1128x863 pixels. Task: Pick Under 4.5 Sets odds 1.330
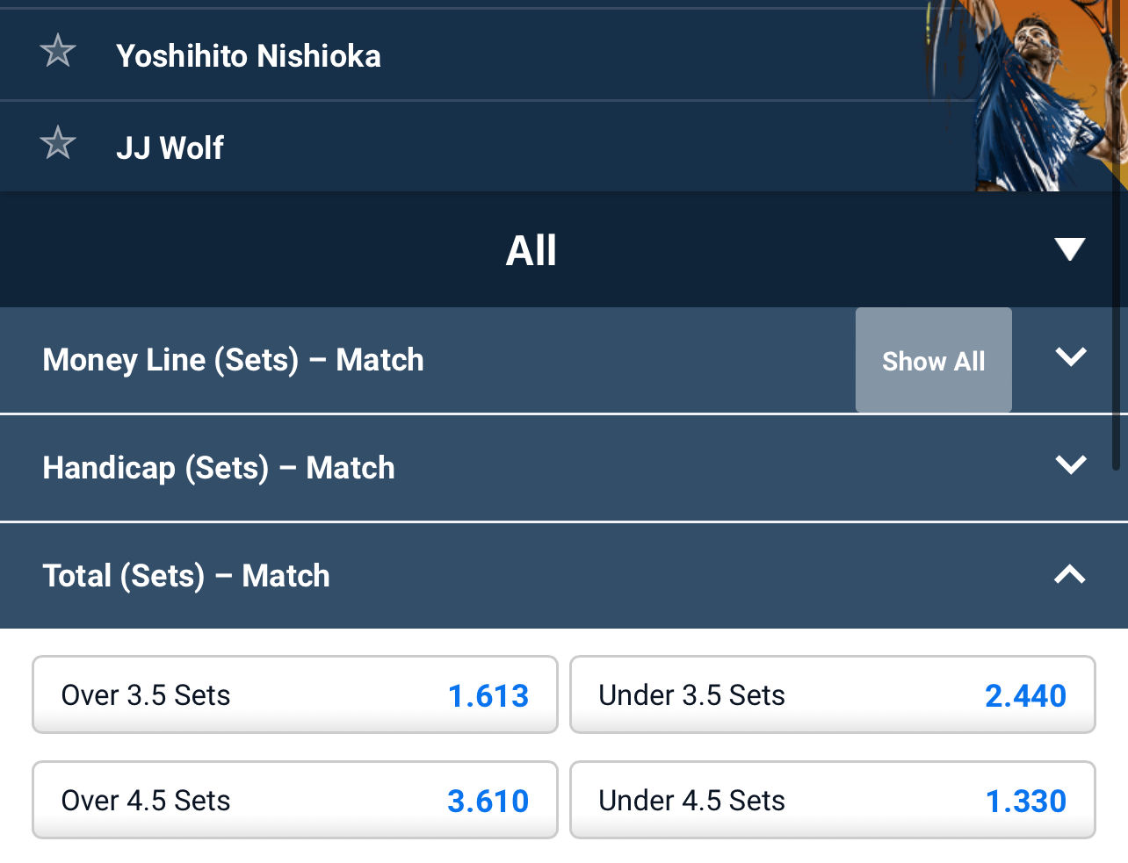(833, 800)
